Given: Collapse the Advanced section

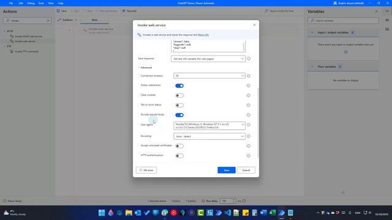Looking at the screenshot, I should 139,68.
